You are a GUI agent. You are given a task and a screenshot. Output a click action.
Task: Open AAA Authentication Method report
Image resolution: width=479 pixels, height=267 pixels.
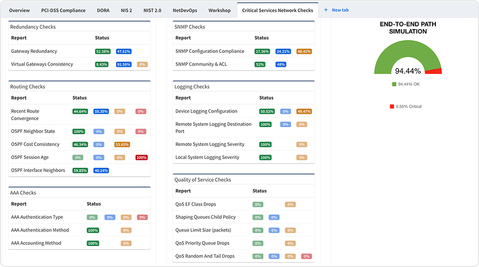tap(40, 230)
